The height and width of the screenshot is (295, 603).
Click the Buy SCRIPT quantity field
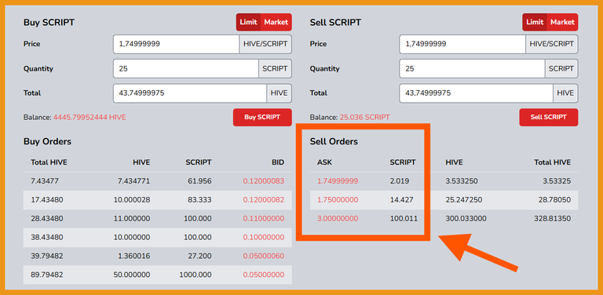click(x=186, y=69)
